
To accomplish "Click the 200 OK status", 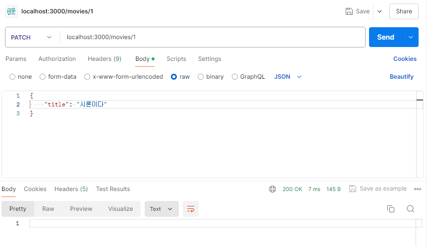I will [292, 189].
